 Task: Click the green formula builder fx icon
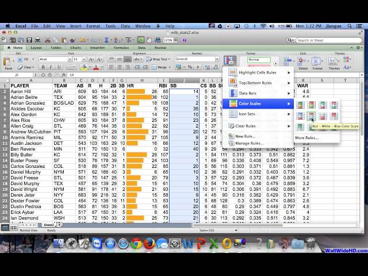[x=141, y=40]
